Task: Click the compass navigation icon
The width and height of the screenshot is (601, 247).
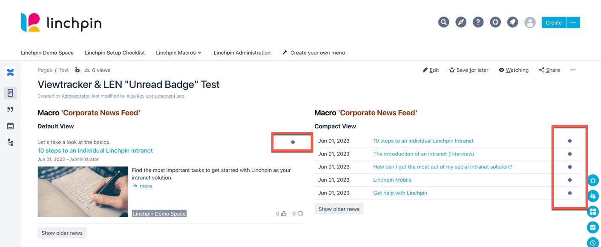Action: coord(461,22)
